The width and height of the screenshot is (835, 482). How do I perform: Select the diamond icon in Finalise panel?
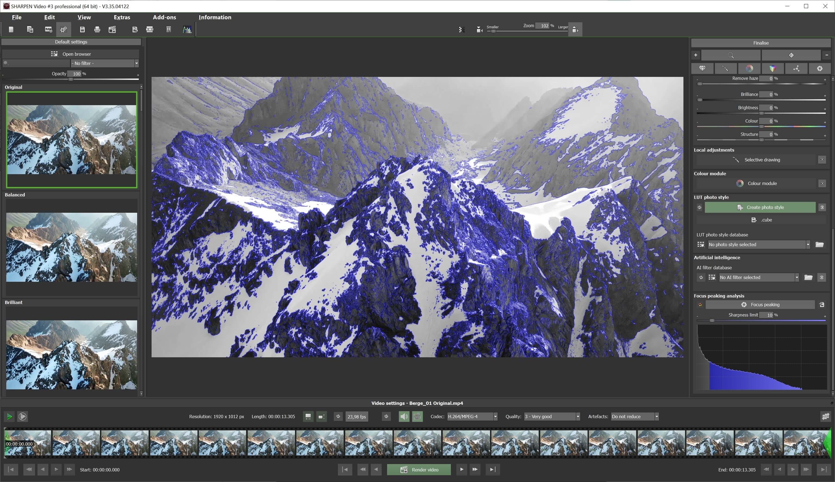pos(702,68)
